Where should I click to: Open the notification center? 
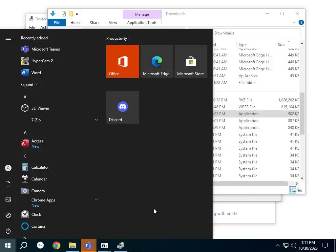point(325,245)
